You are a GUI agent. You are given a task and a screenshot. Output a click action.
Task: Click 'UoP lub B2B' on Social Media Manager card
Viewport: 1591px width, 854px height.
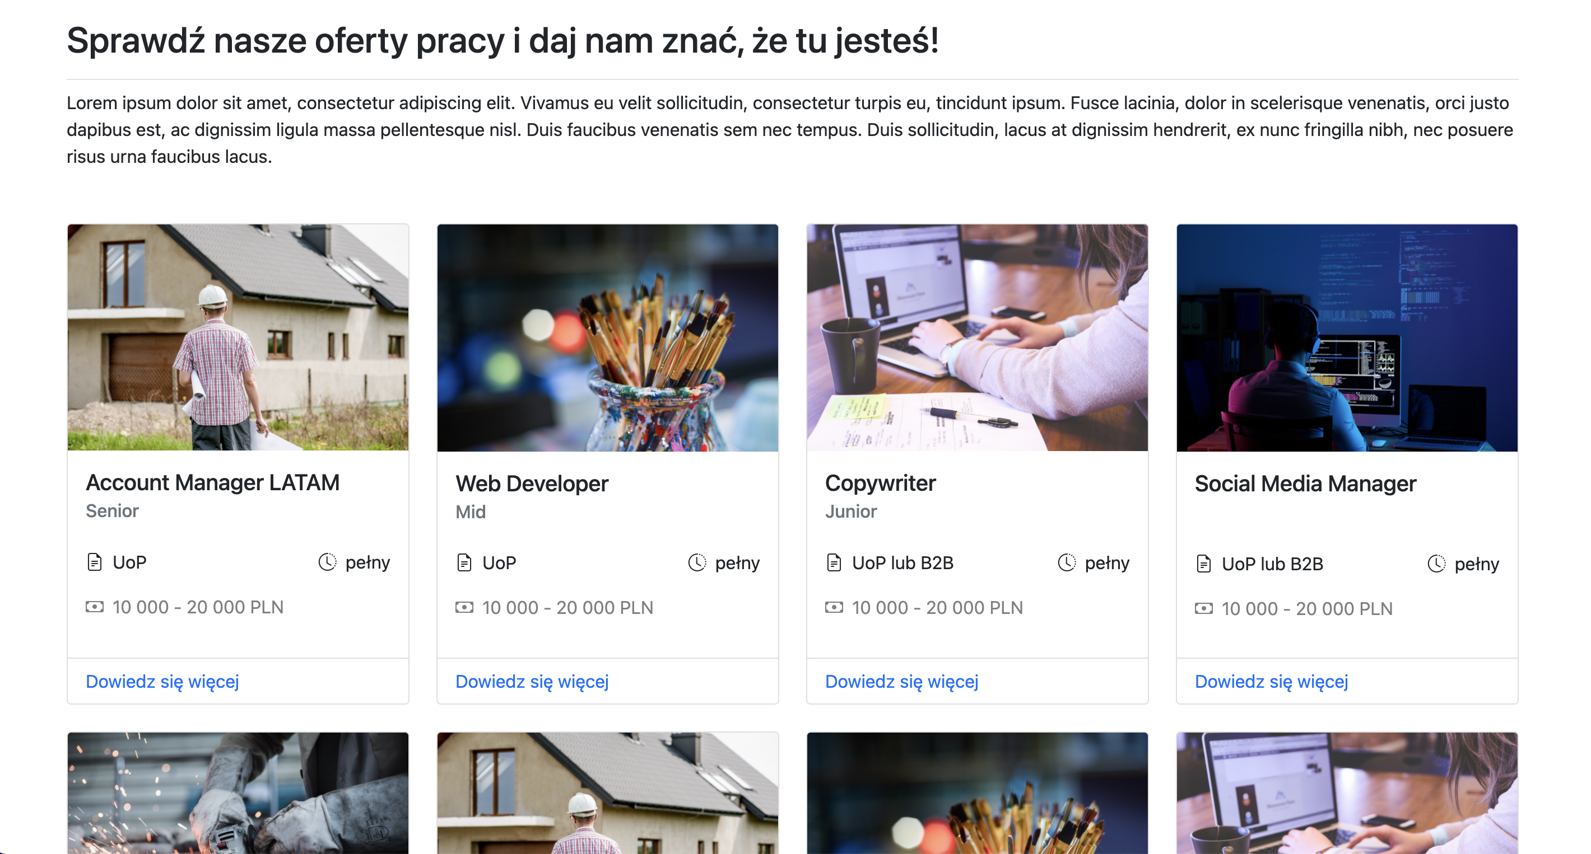1273,564
